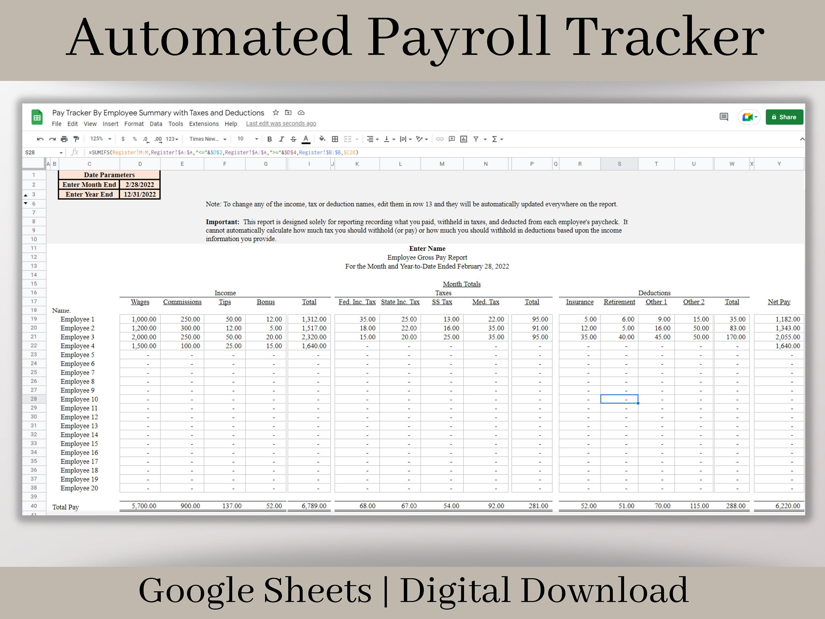Viewport: 825px width, 619px height.
Task: Open the 123 number format menu
Action: [x=172, y=139]
